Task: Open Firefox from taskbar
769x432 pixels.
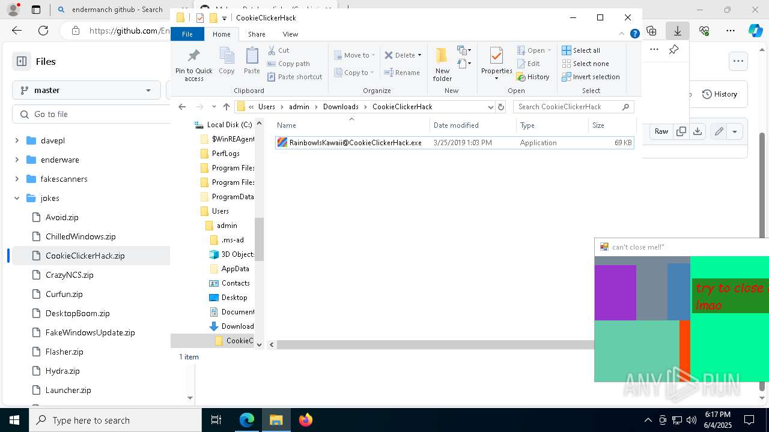Action: click(306, 420)
